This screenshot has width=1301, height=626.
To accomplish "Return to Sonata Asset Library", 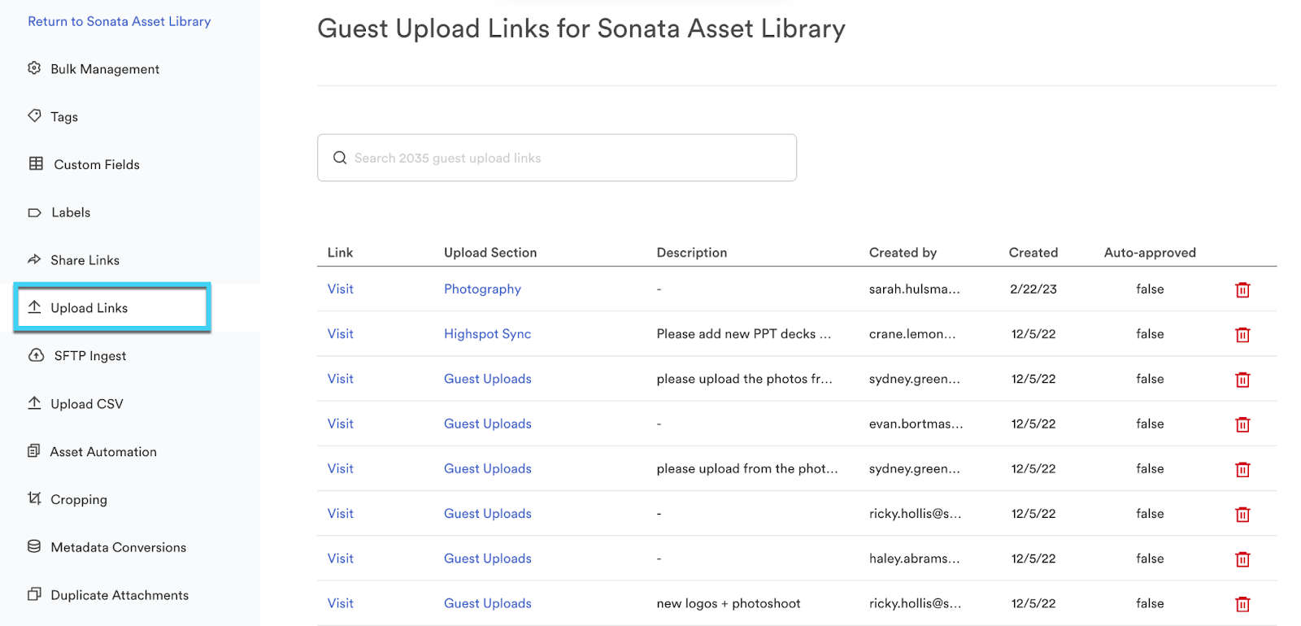I will click(x=120, y=21).
